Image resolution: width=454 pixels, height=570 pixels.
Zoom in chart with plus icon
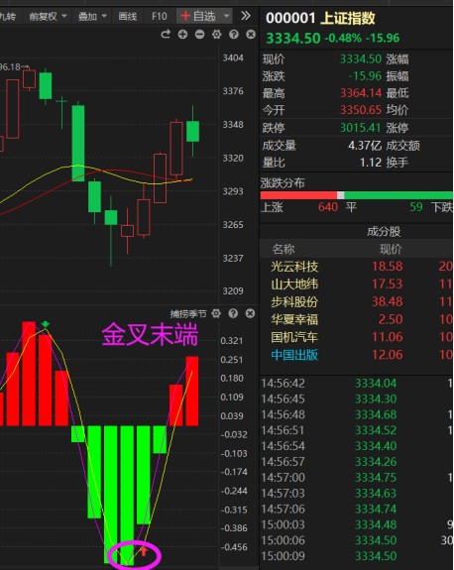pos(182,35)
